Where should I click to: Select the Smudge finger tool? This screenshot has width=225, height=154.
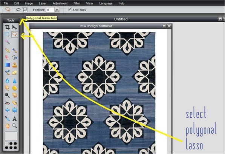tap(7, 88)
